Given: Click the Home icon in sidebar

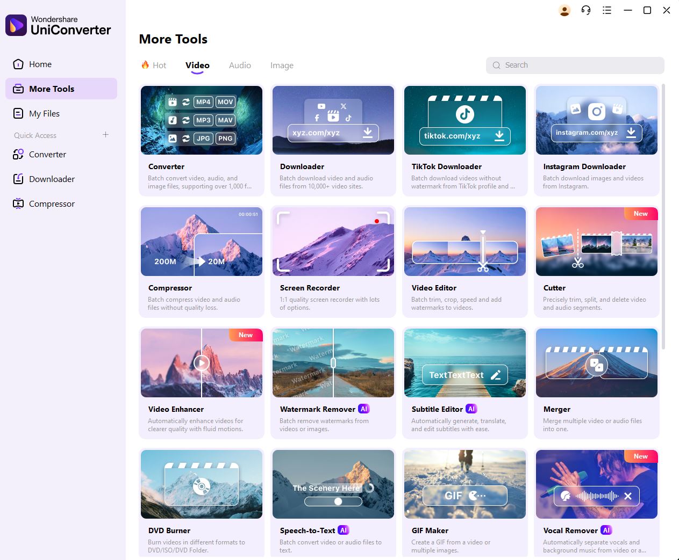Looking at the screenshot, I should point(18,64).
